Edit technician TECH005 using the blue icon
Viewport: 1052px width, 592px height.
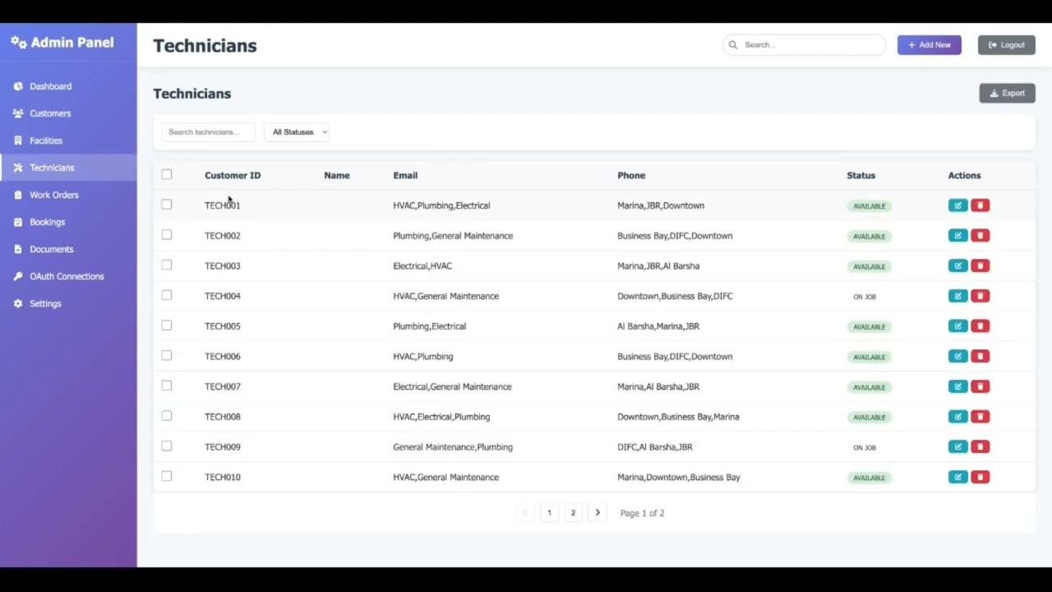coord(957,326)
